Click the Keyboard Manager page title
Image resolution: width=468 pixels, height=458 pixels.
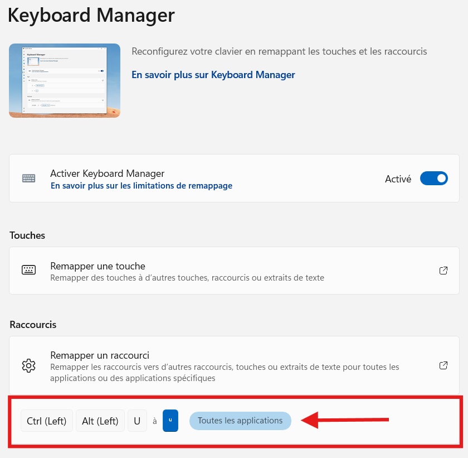point(91,15)
